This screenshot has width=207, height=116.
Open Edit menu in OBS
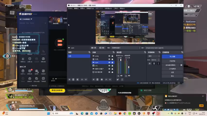point(76,9)
